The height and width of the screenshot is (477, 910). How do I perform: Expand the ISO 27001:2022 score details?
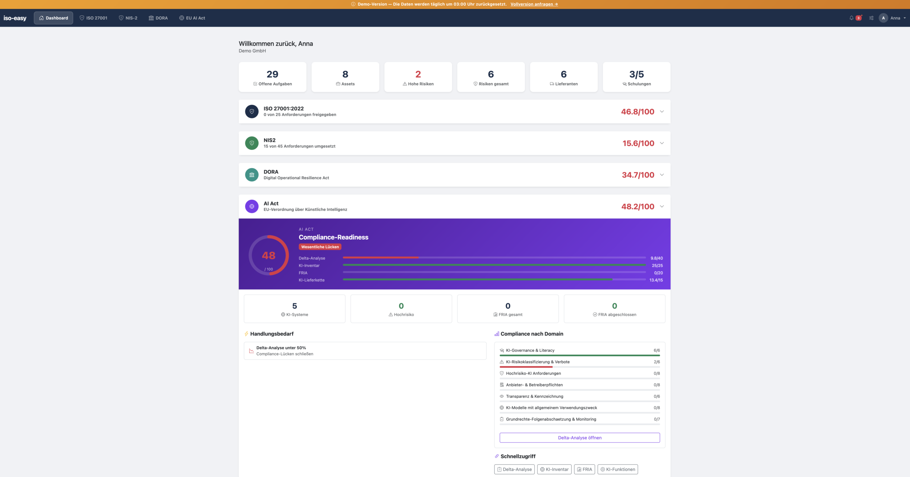point(662,111)
